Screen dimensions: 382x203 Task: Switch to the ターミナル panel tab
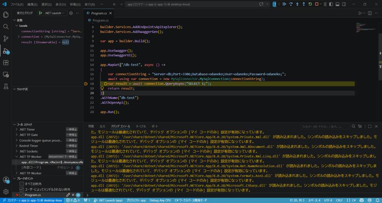click(141, 126)
